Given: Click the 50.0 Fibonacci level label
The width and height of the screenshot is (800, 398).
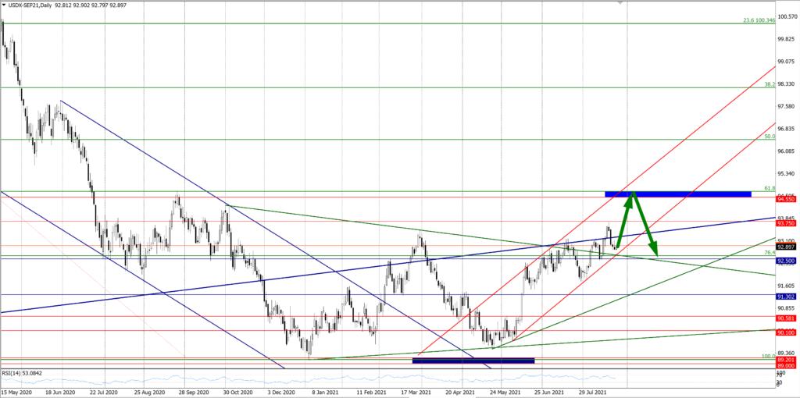Looking at the screenshot, I should point(769,137).
